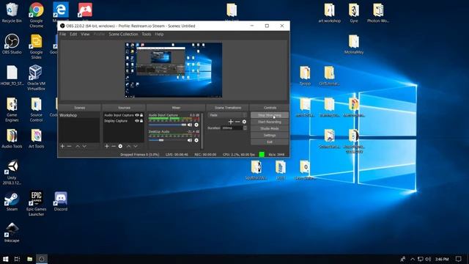
Task: Click the Stop Streaming button
Action: coord(270,115)
